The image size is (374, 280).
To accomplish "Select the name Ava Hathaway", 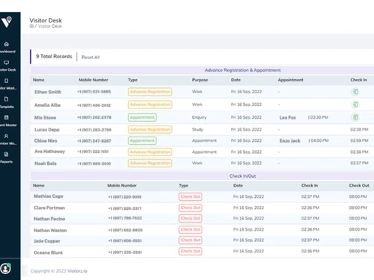I will [x=49, y=152].
